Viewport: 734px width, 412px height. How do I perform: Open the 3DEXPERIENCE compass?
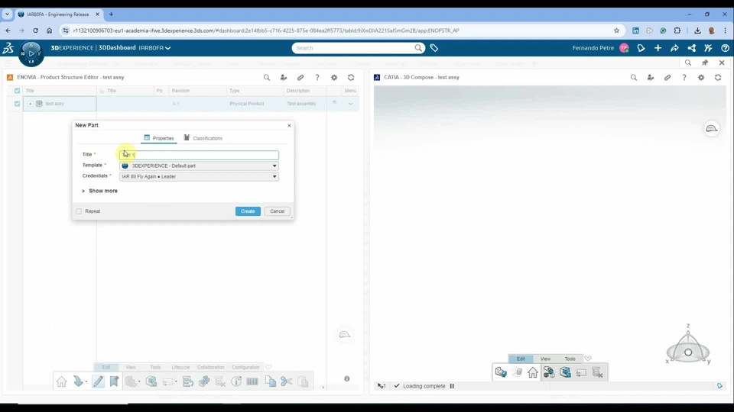(31, 53)
